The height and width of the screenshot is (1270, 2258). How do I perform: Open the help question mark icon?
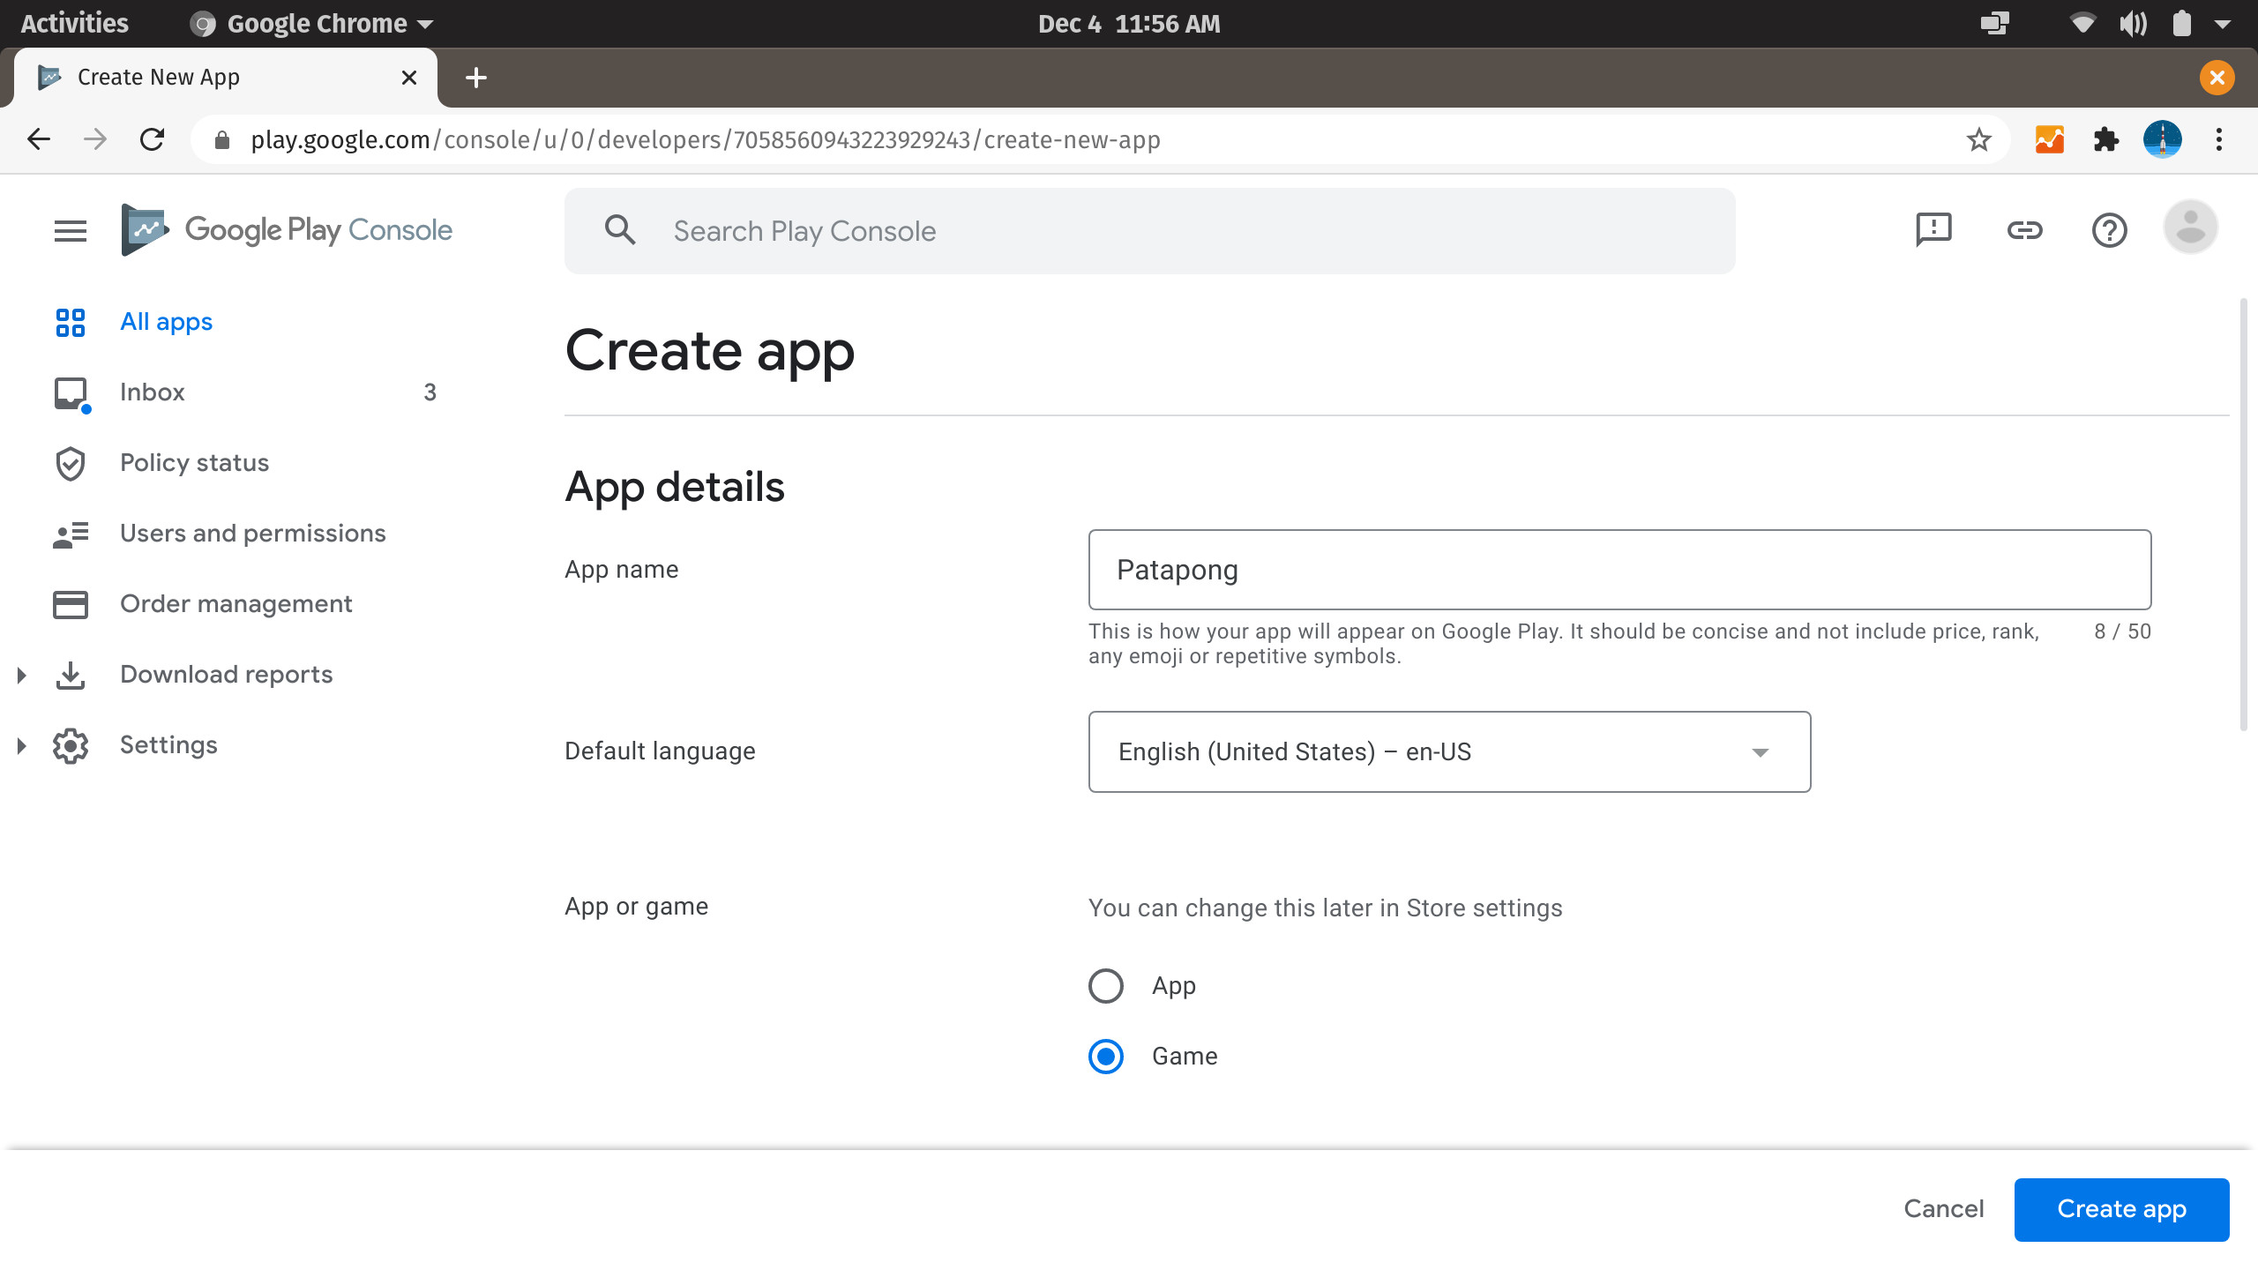coord(2109,230)
